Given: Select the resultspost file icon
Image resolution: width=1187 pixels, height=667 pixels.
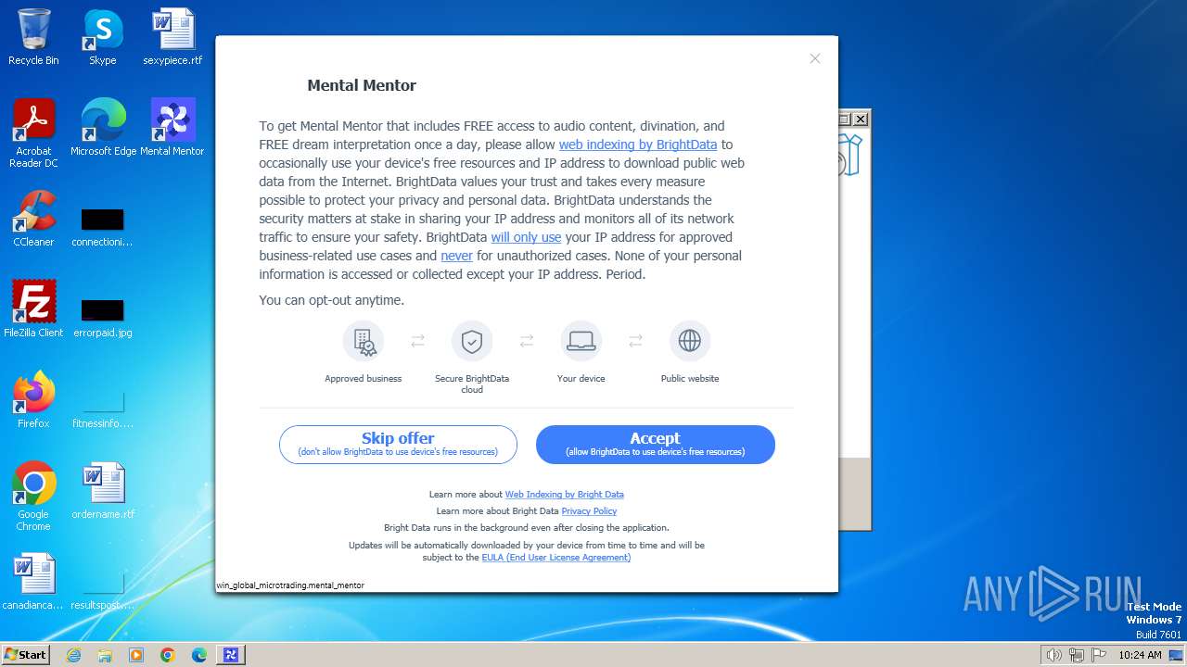Looking at the screenshot, I should (x=103, y=591).
